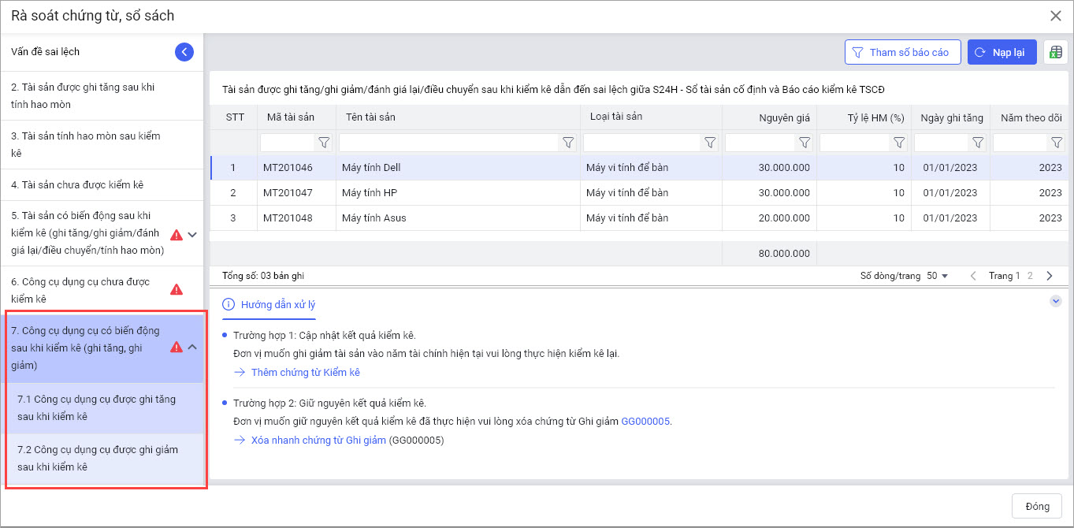Screen dimensions: 1074x528
Task: Click filter icon in Loại tài sản column
Action: [x=709, y=143]
